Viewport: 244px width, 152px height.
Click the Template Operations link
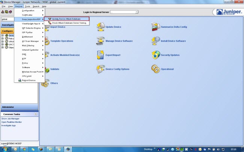click(62, 41)
